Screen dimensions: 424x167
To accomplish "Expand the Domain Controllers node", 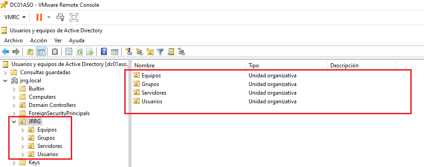I will tap(14, 105).
